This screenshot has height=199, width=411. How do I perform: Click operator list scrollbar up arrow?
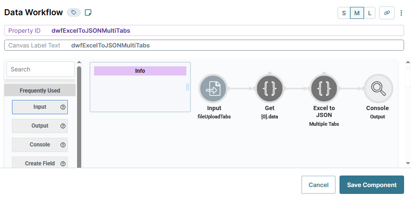pyautogui.click(x=79, y=62)
